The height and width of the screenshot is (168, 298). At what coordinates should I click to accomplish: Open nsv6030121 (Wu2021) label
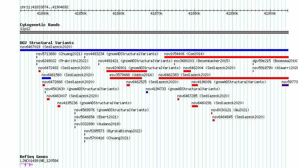[230, 110]
